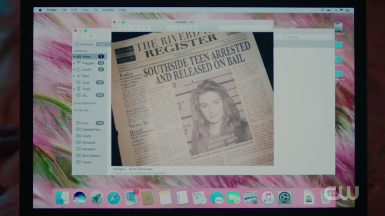The width and height of the screenshot is (385, 216).
Task: Click the Wi-Fi icon in menu bar
Action: 323,10
